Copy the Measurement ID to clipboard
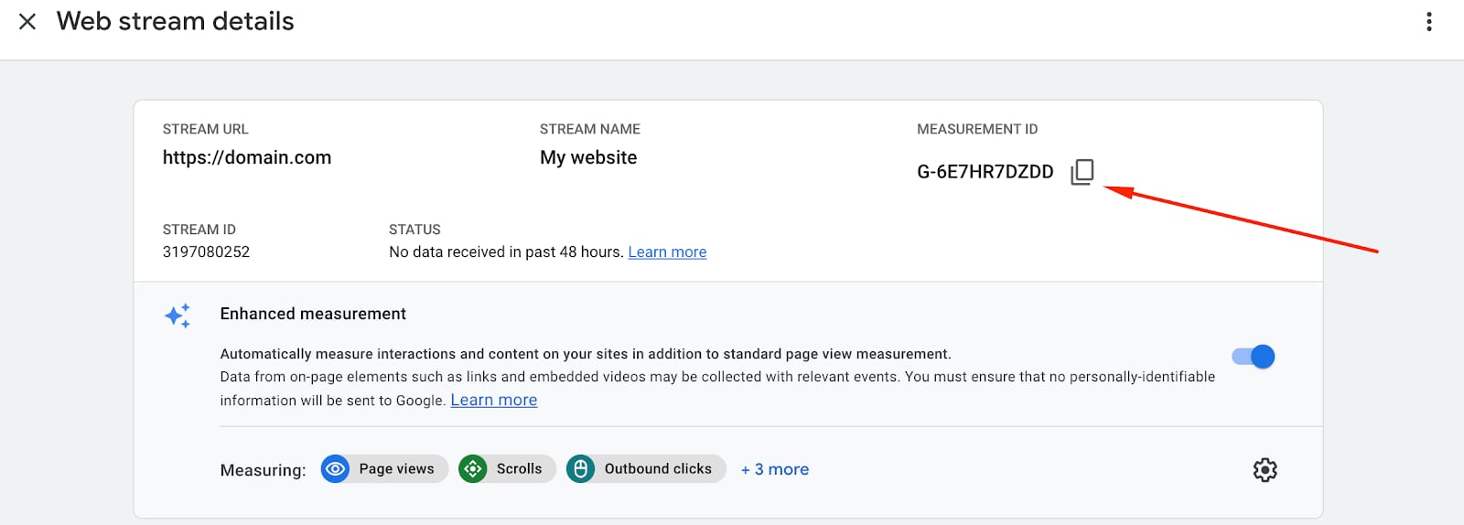This screenshot has height=525, width=1464. pos(1082,172)
